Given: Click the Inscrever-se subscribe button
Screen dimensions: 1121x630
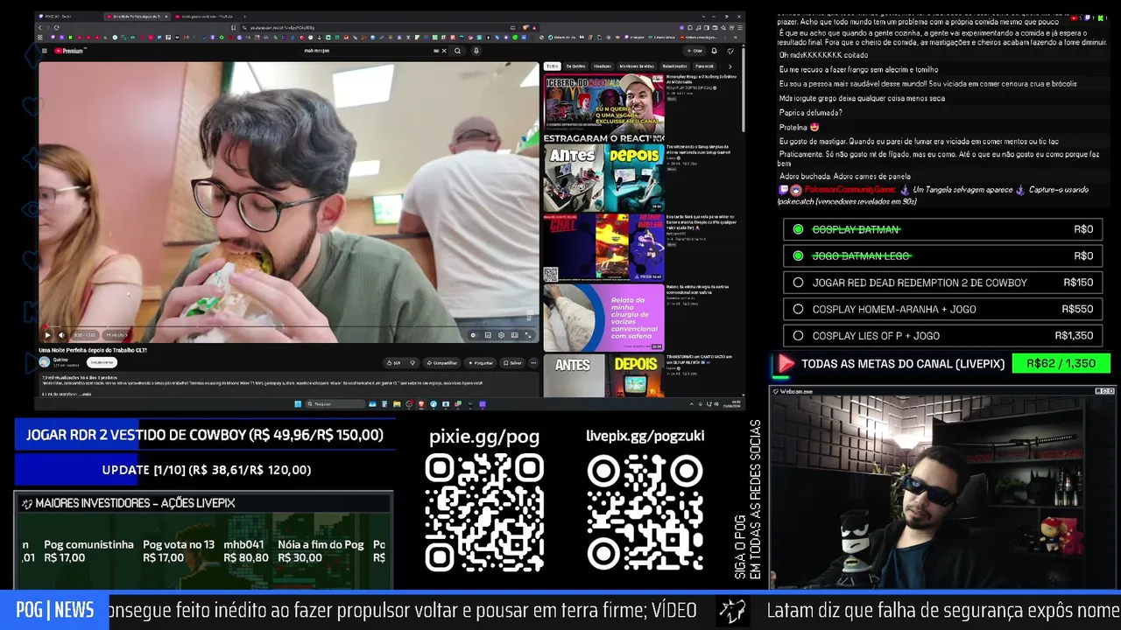Looking at the screenshot, I should pos(102,362).
